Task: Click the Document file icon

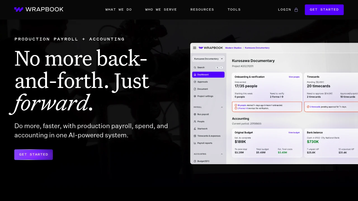Action: 195,89
